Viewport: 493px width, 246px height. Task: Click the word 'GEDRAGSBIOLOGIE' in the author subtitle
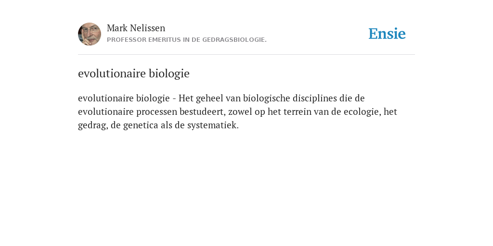(x=234, y=40)
